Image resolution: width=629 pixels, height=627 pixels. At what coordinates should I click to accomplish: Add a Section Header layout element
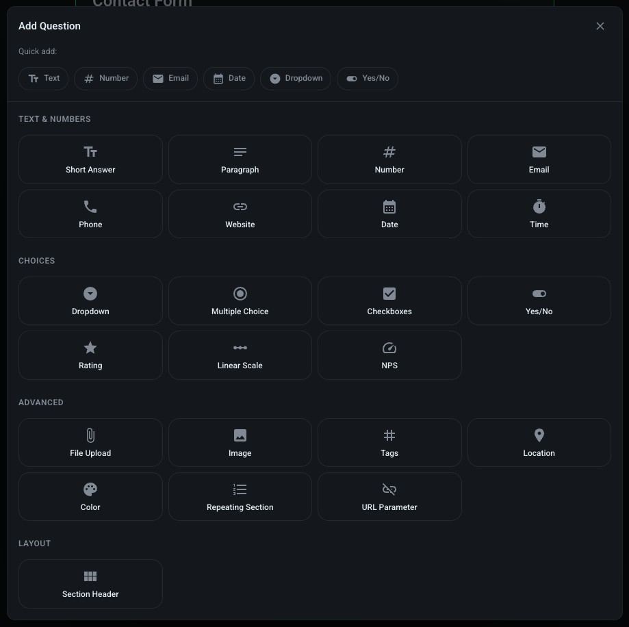click(90, 583)
